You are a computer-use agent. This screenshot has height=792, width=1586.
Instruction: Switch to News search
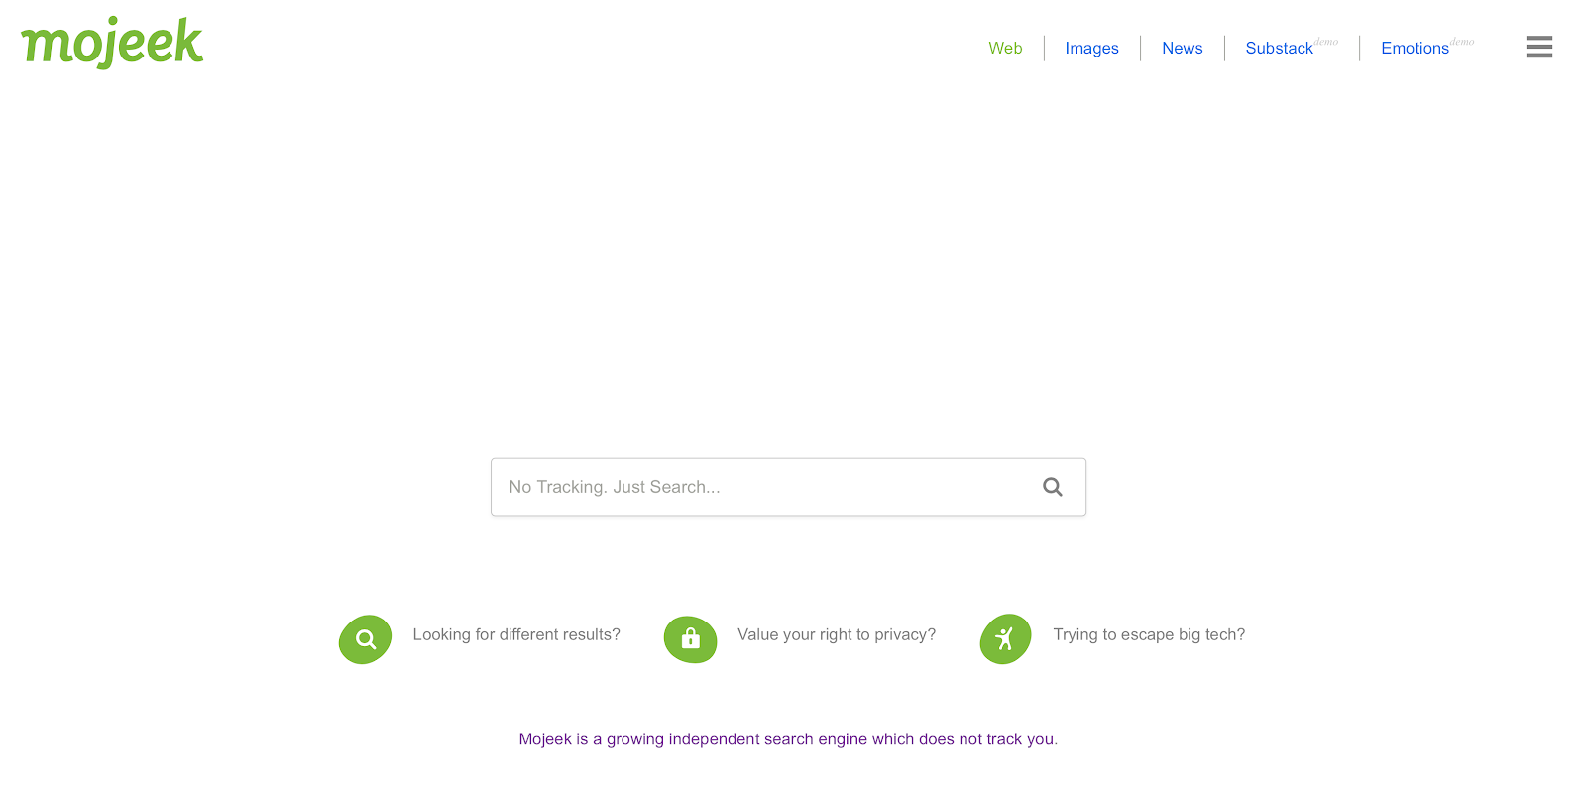pyautogui.click(x=1183, y=48)
